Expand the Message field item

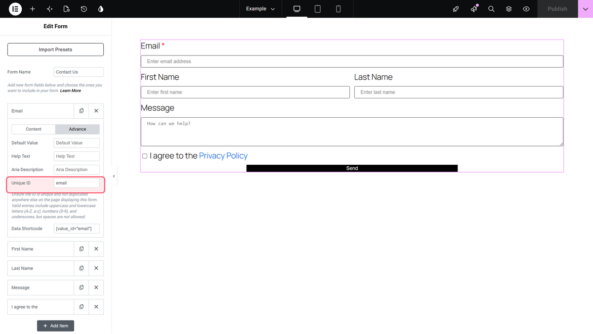41,287
